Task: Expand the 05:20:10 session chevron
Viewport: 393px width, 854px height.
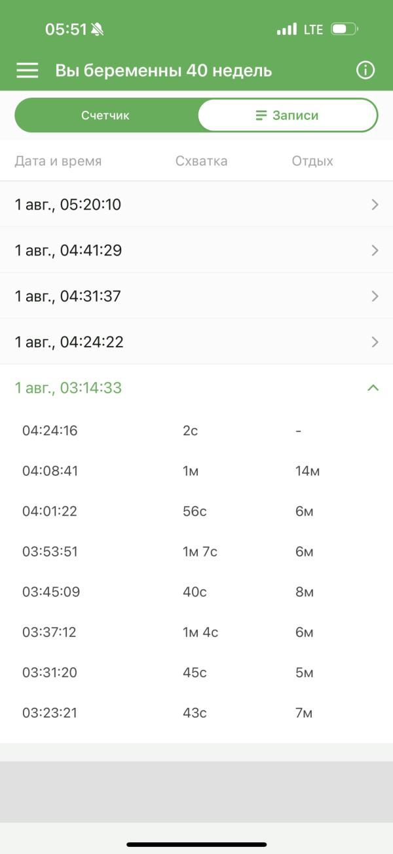Action: tap(375, 204)
